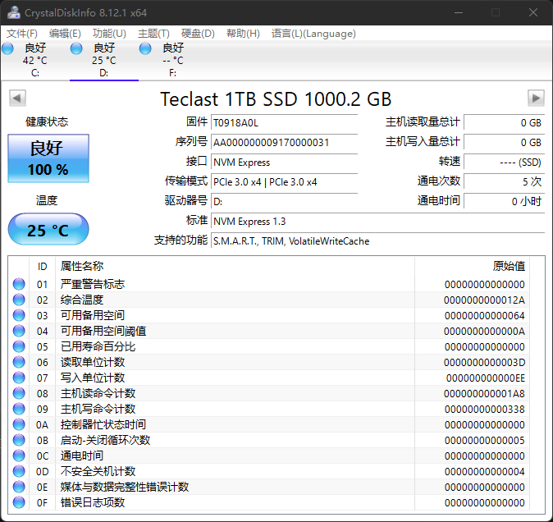Click the serial number field
The width and height of the screenshot is (553, 522).
click(x=284, y=142)
